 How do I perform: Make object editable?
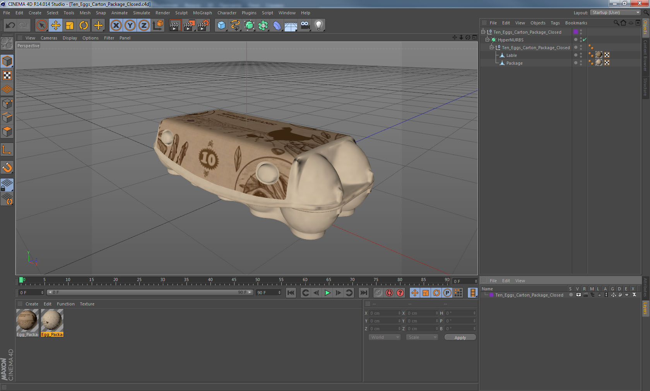(7, 43)
